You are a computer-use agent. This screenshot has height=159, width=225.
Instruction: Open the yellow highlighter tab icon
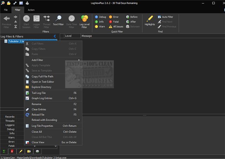pos(20,151)
